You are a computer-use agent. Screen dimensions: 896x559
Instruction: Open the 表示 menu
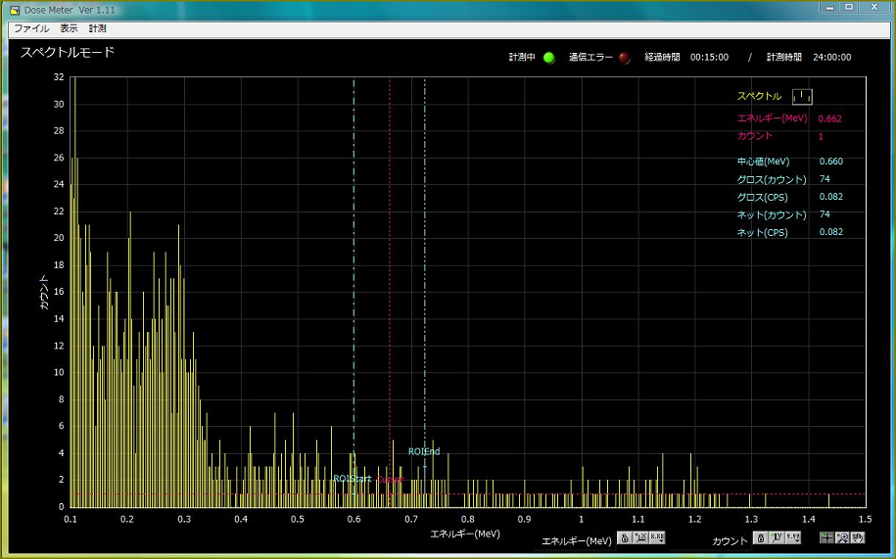(69, 28)
